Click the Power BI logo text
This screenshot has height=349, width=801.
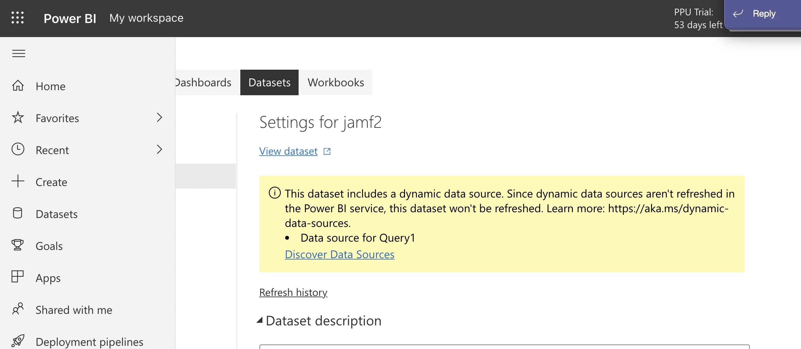70,18
